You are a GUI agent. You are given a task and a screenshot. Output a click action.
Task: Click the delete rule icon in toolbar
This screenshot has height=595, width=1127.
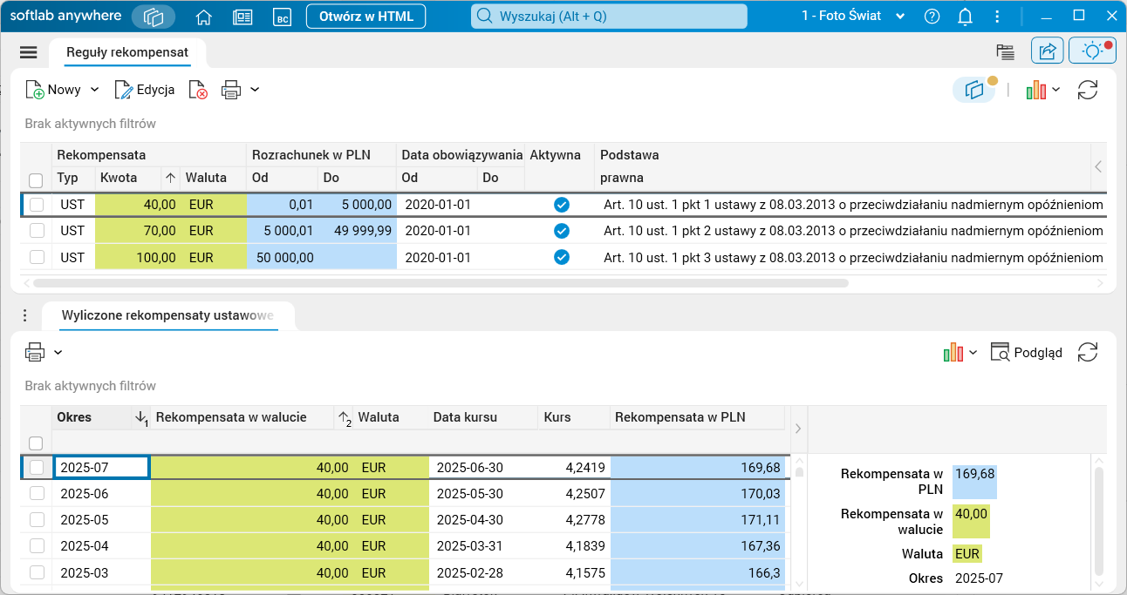click(198, 90)
